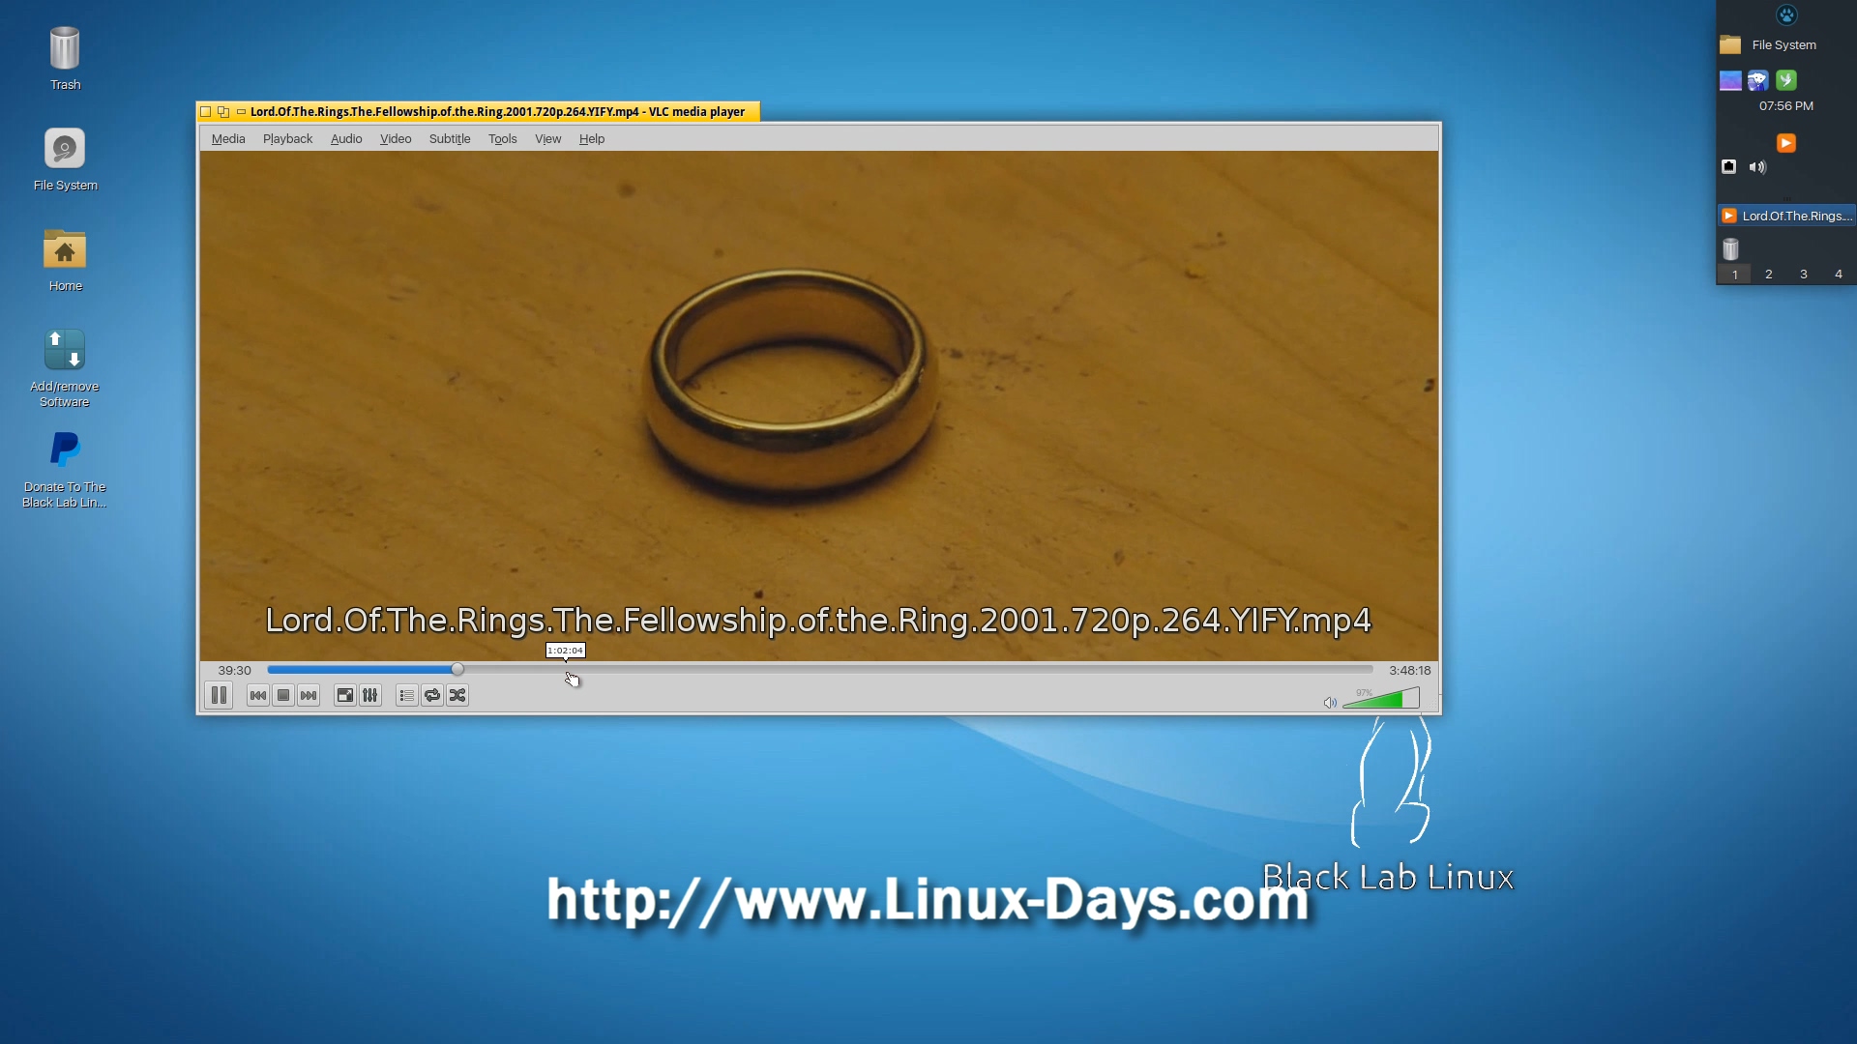Open the panel trash applet
Screen dimensions: 1857x1044
click(x=1731, y=249)
